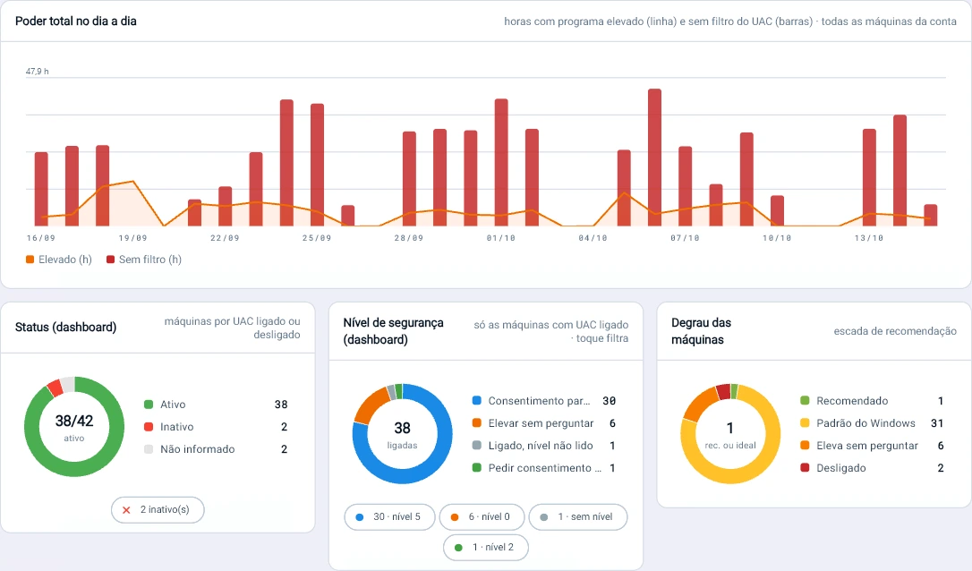Click the red "Inativo" legend swatch

[149, 427]
